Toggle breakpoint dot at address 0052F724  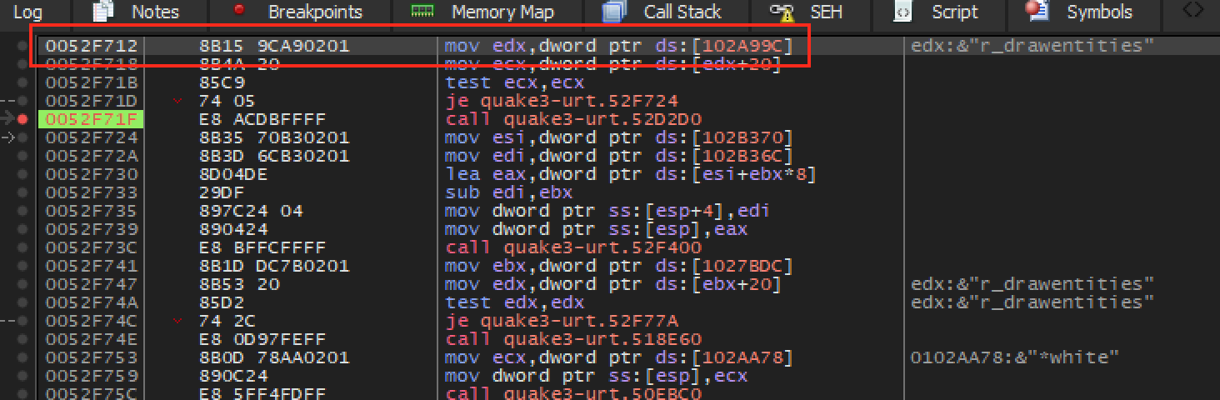coord(23,137)
